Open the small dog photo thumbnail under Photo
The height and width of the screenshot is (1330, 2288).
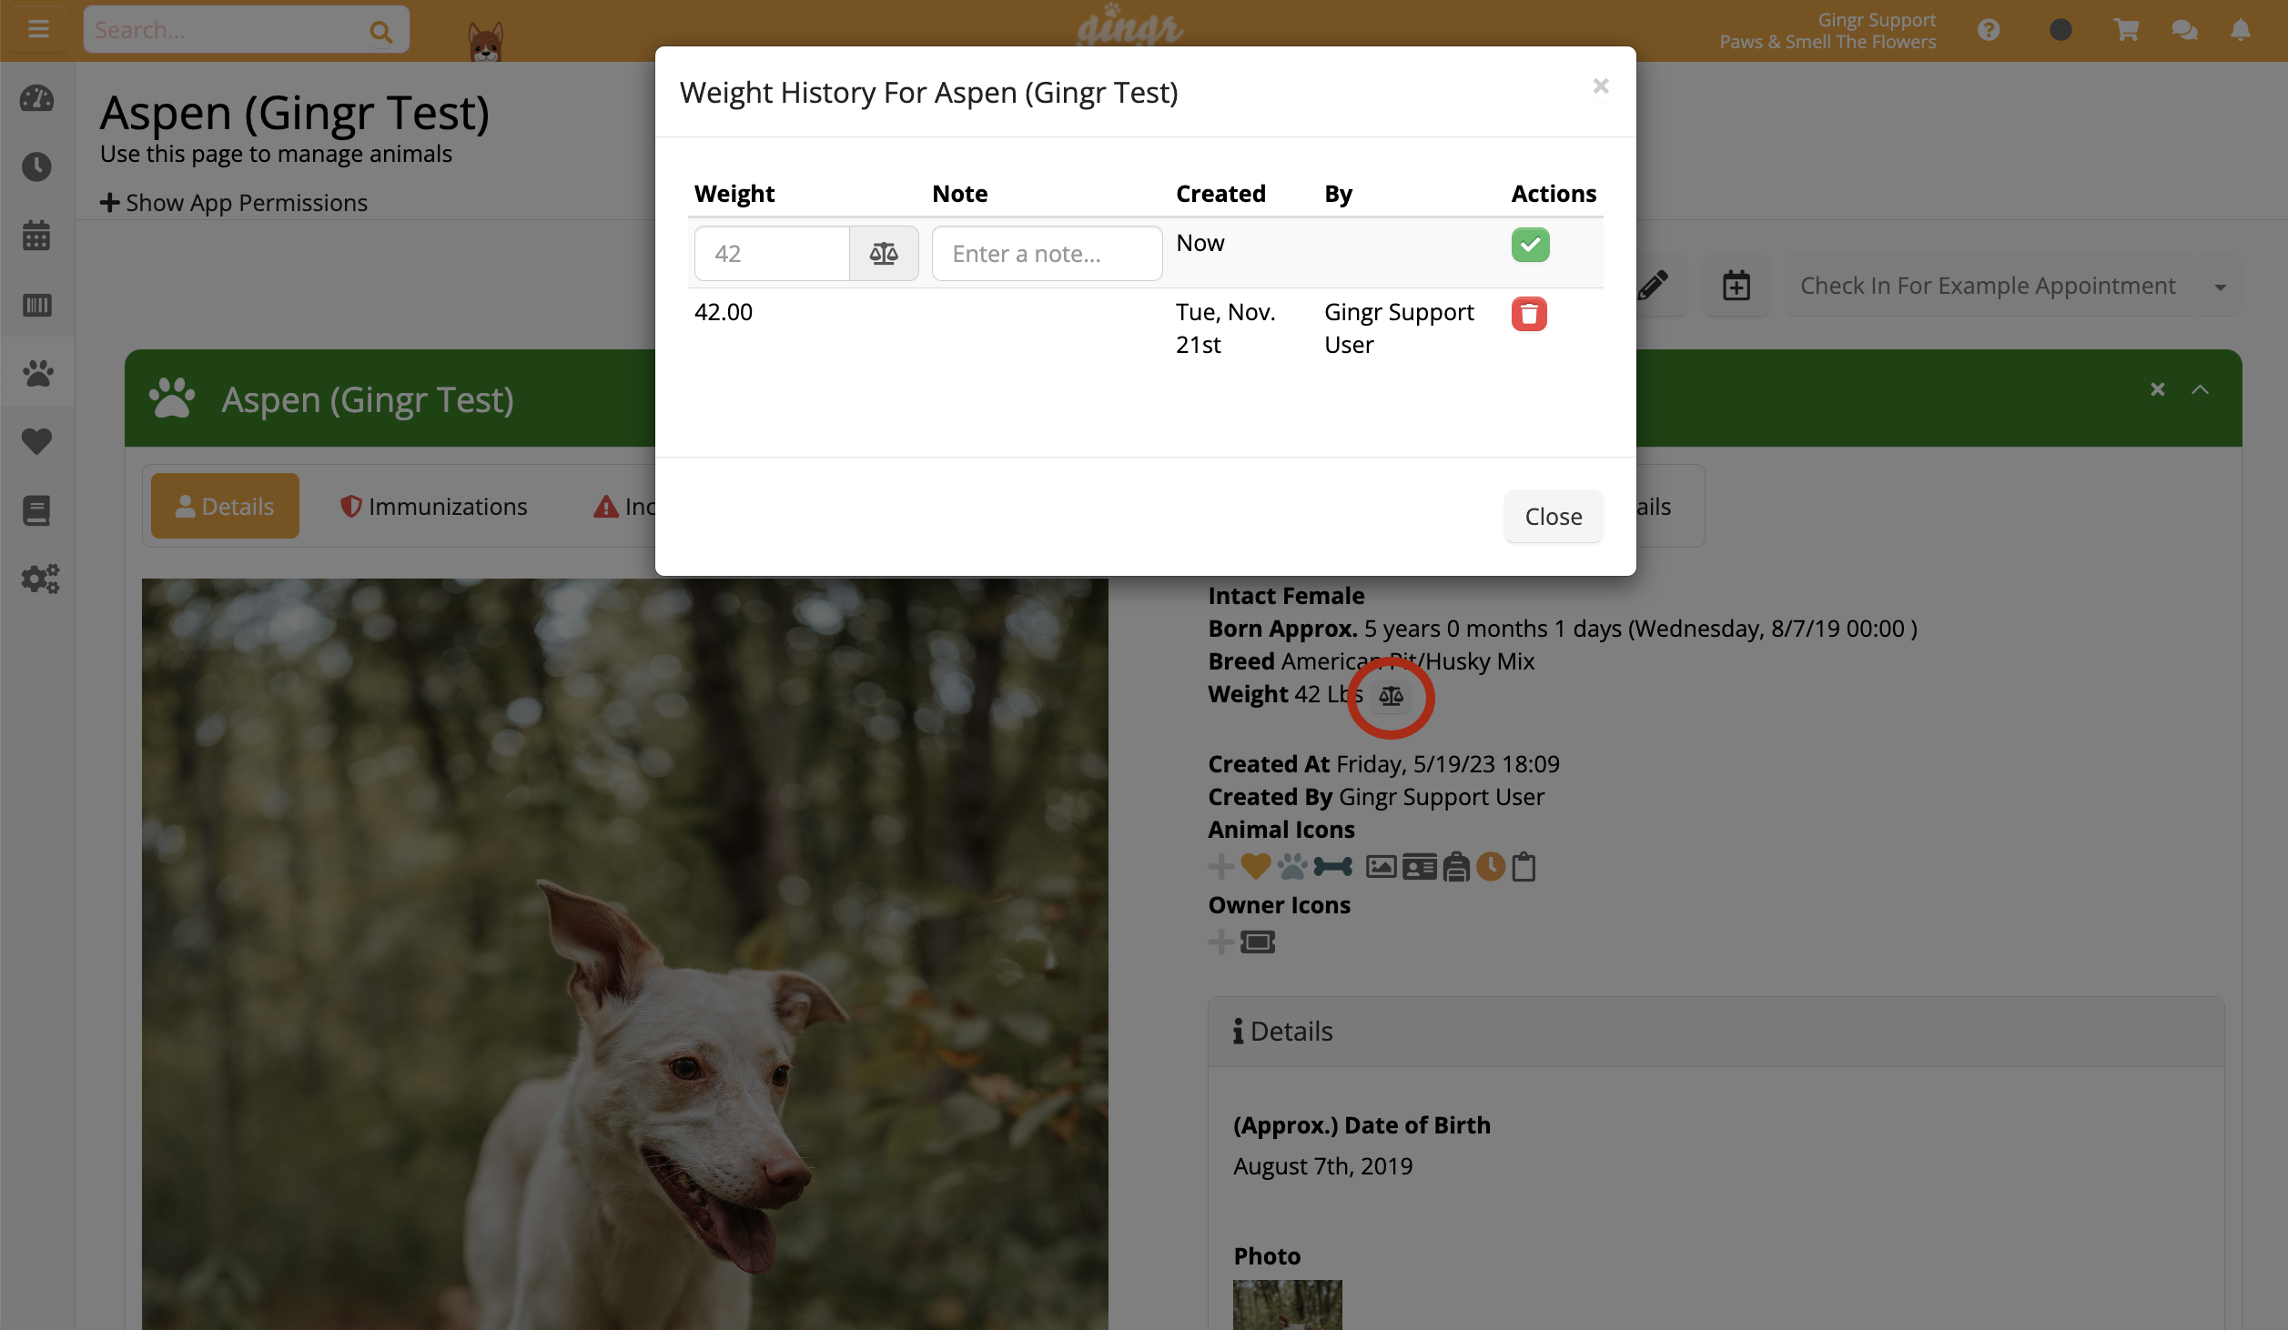coord(1287,1305)
